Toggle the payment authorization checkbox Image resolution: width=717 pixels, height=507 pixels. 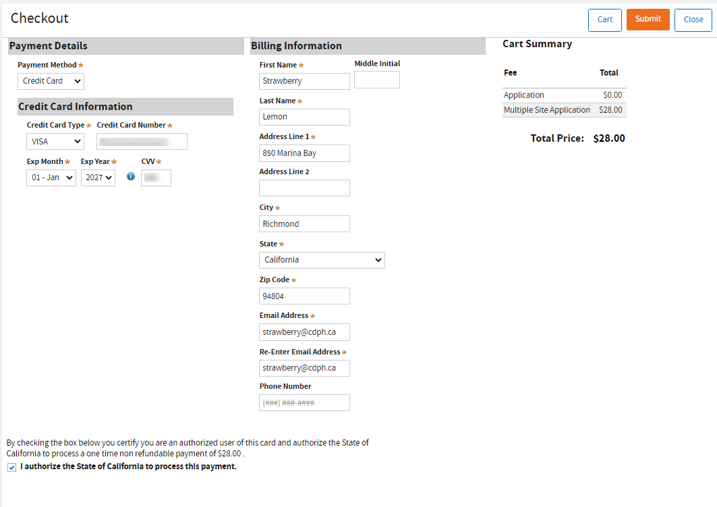point(12,467)
